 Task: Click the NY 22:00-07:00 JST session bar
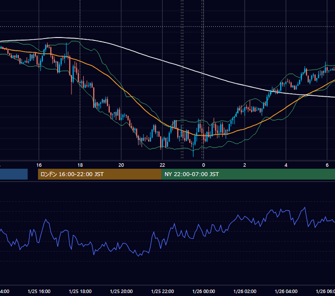(x=248, y=174)
